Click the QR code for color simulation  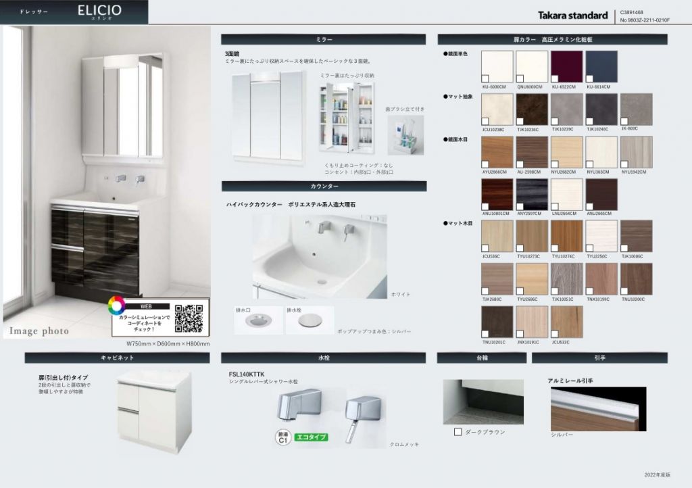(189, 318)
